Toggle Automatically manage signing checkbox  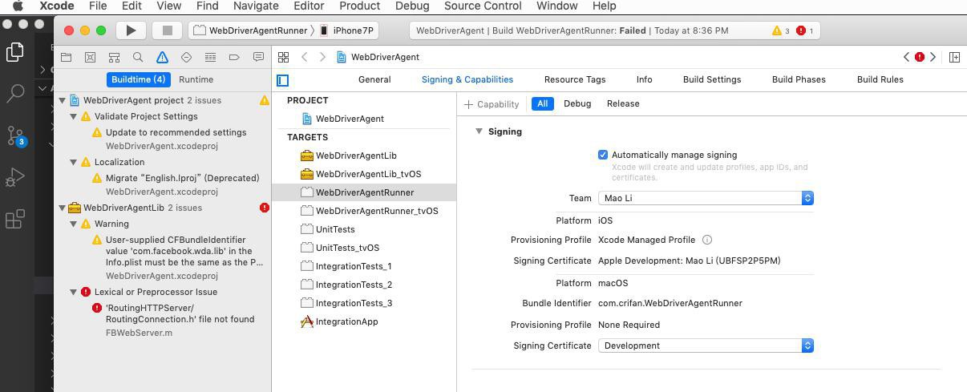tap(603, 155)
